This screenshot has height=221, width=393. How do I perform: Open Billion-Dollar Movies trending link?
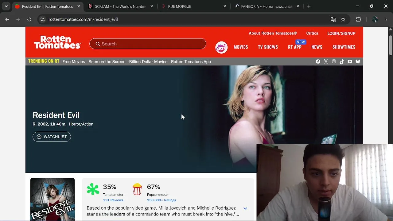tap(148, 62)
